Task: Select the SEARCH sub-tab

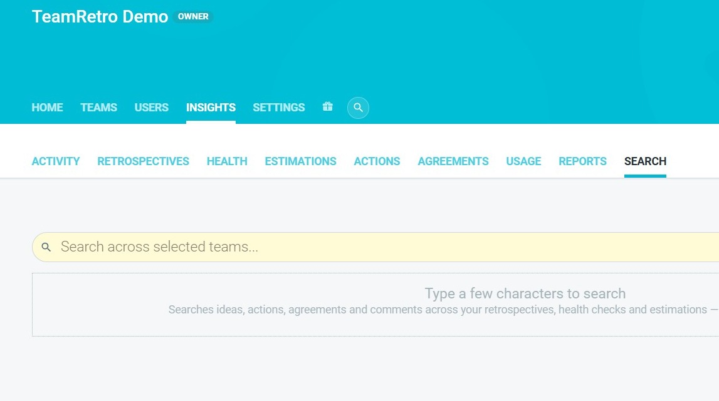Action: [x=645, y=161]
